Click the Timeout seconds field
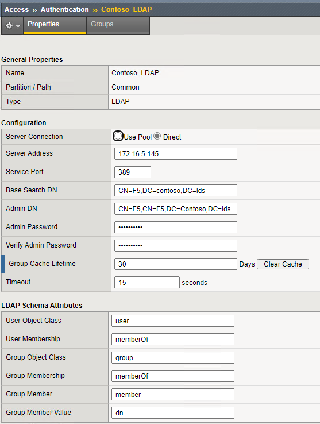The height and width of the screenshot is (424, 320). coord(147,282)
